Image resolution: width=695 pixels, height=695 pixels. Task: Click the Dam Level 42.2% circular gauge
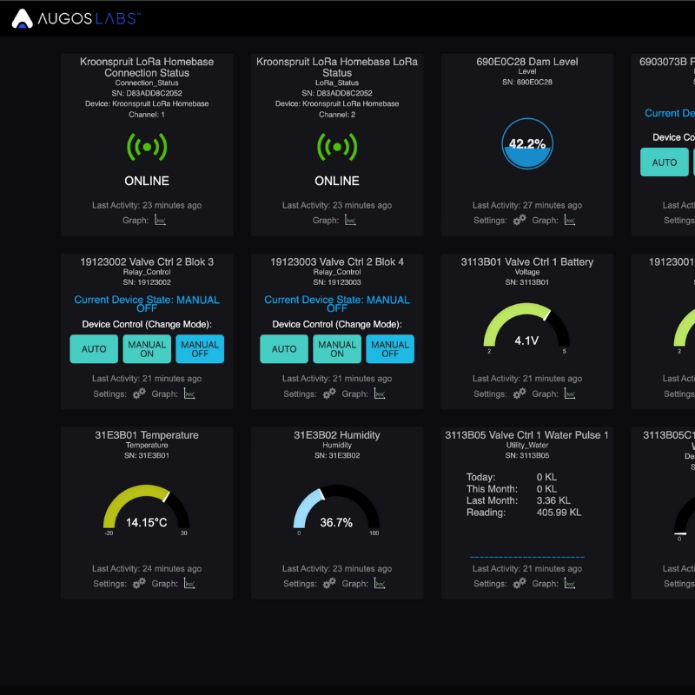point(526,144)
